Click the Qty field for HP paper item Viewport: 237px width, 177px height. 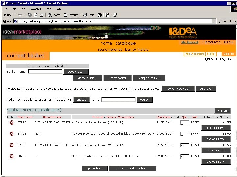point(185,157)
